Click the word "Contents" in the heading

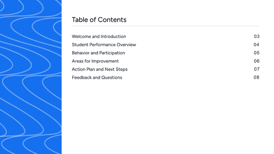[x=112, y=20]
